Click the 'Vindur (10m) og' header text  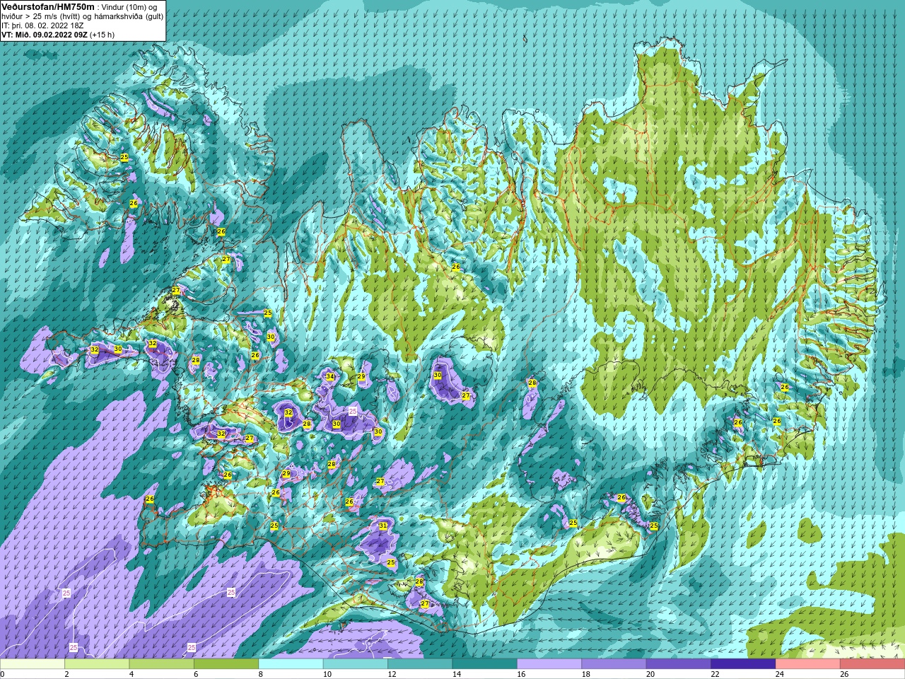(x=129, y=7)
